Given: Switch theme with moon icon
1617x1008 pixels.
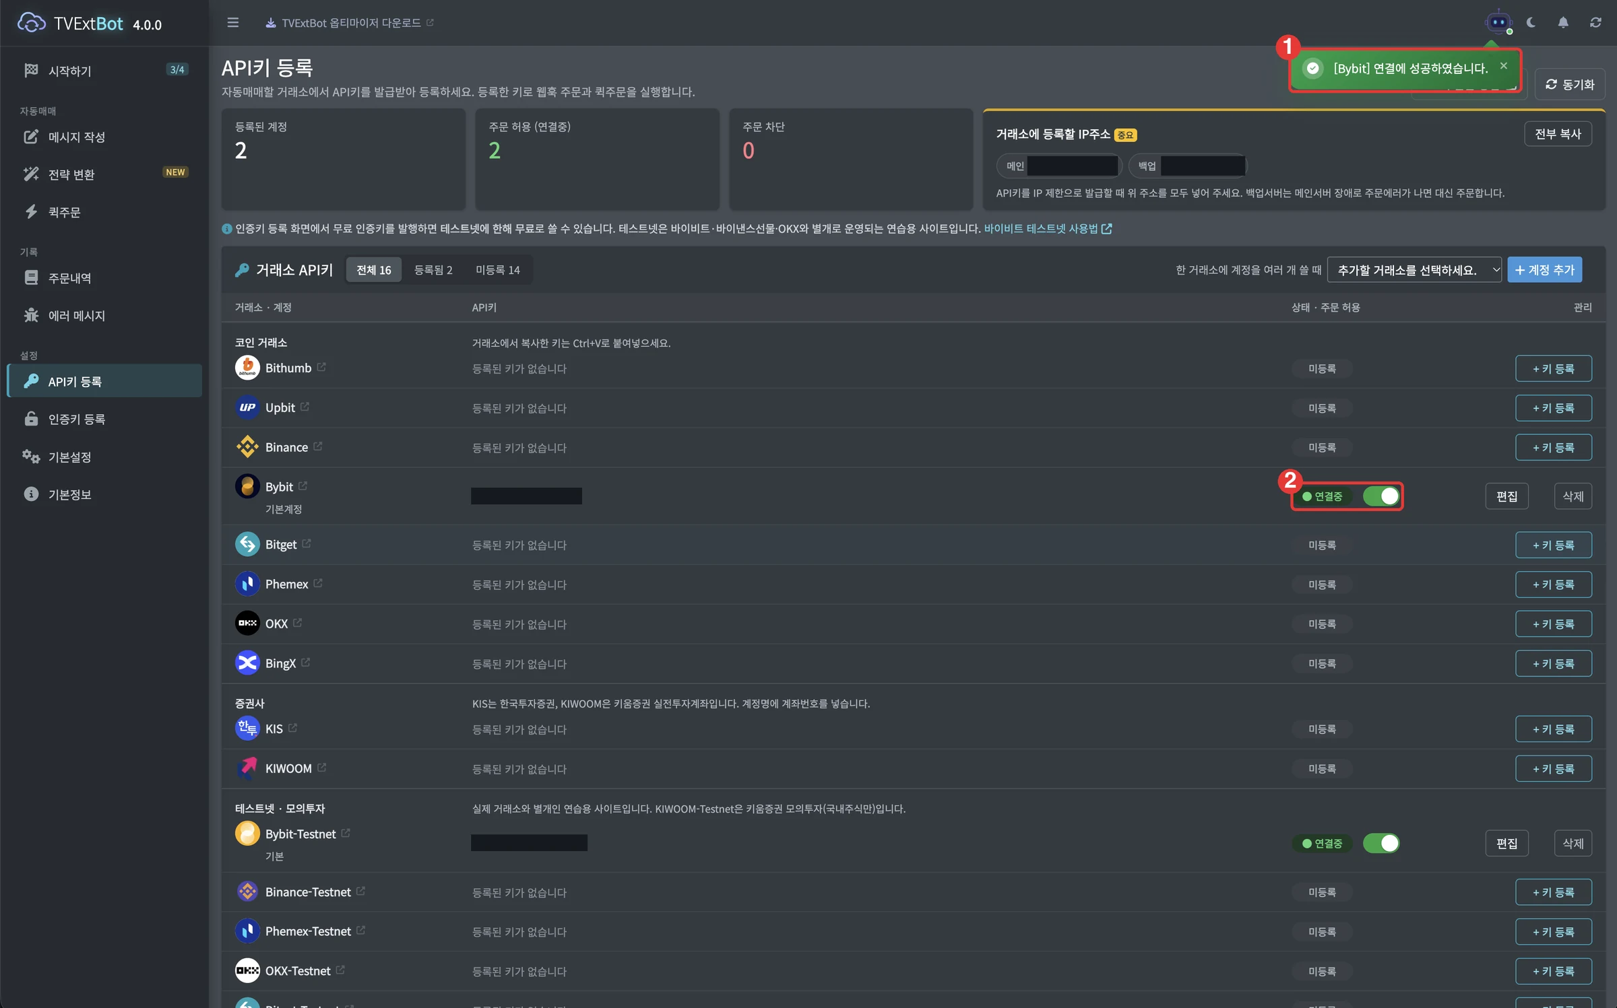Looking at the screenshot, I should pos(1531,22).
